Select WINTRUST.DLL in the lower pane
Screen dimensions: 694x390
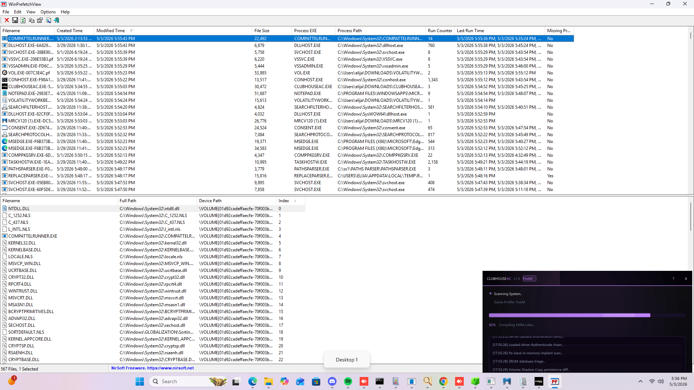[153, 291]
